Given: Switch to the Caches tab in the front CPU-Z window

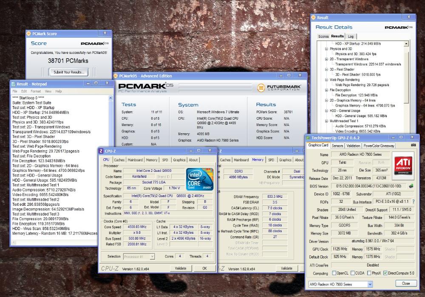Looking at the screenshot, I should (x=119, y=160).
